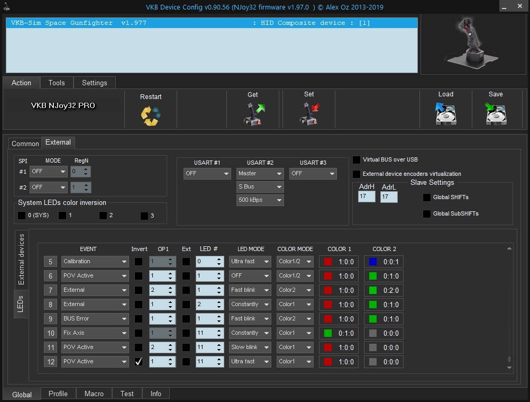Click the AdrH input field
The image size is (530, 402).
pos(367,196)
